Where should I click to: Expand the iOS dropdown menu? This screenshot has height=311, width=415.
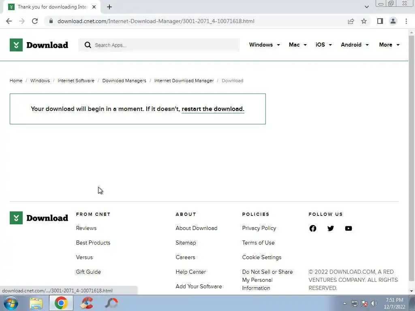click(324, 45)
